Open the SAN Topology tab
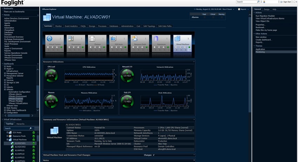The image size is (298, 162). click(149, 26)
